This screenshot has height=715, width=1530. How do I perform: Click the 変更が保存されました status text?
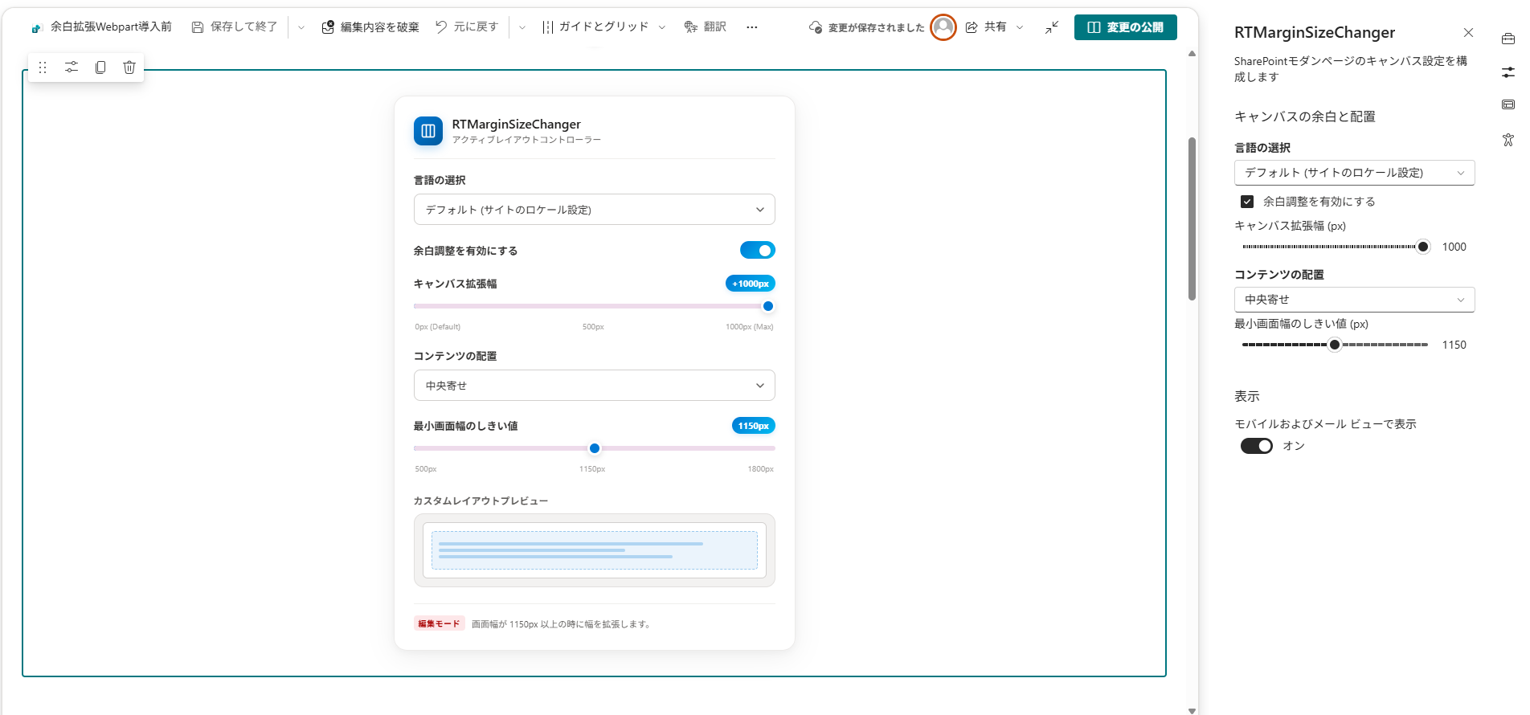(877, 28)
